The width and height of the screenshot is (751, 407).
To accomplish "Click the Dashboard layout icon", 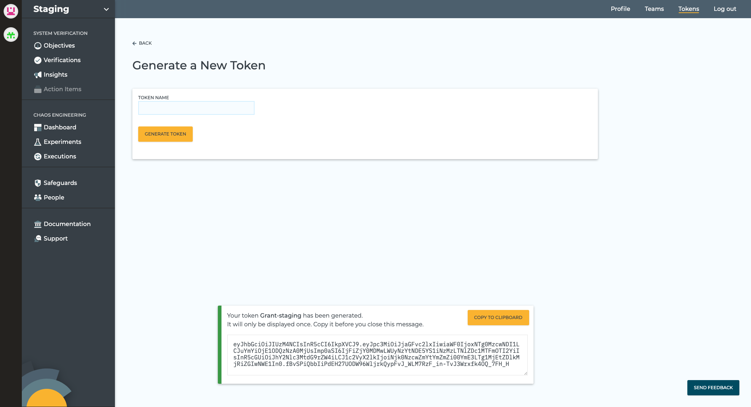I will click(37, 128).
